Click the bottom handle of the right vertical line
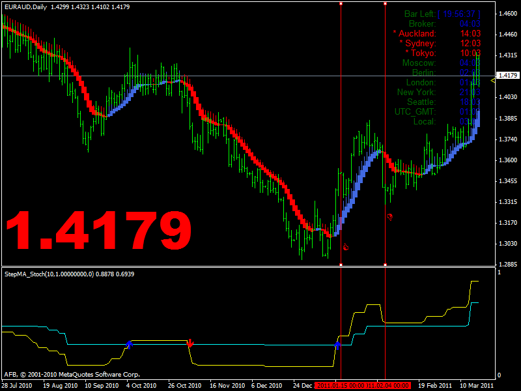This screenshot has width=521, height=391. click(386, 265)
